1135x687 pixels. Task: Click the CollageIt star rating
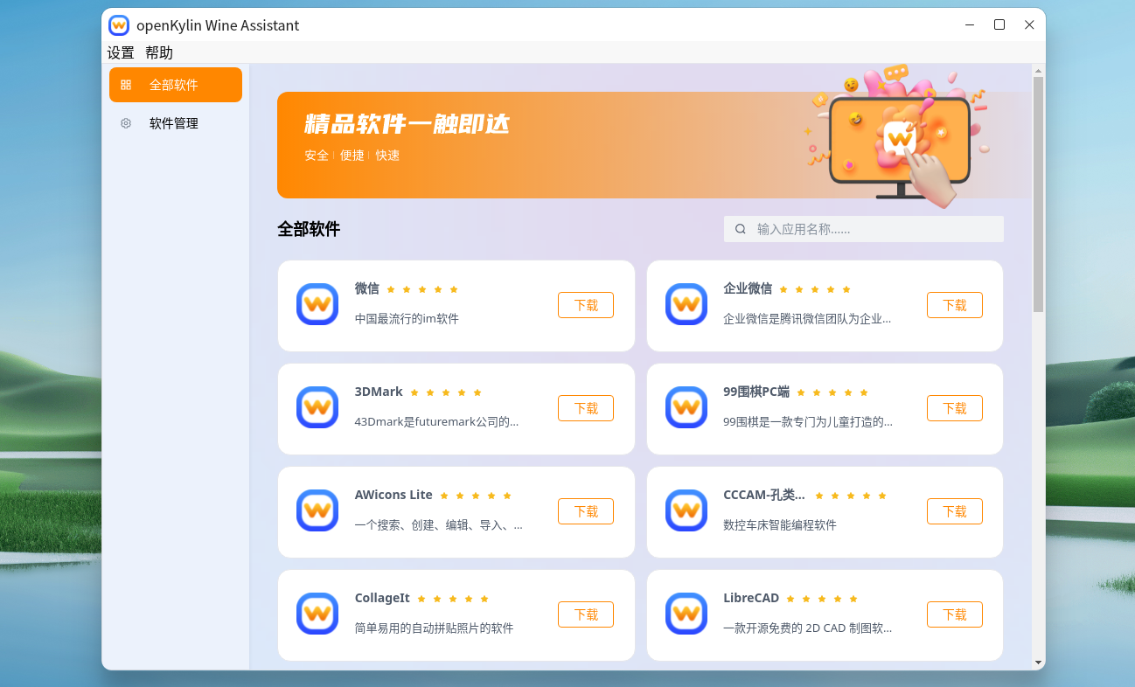point(453,599)
